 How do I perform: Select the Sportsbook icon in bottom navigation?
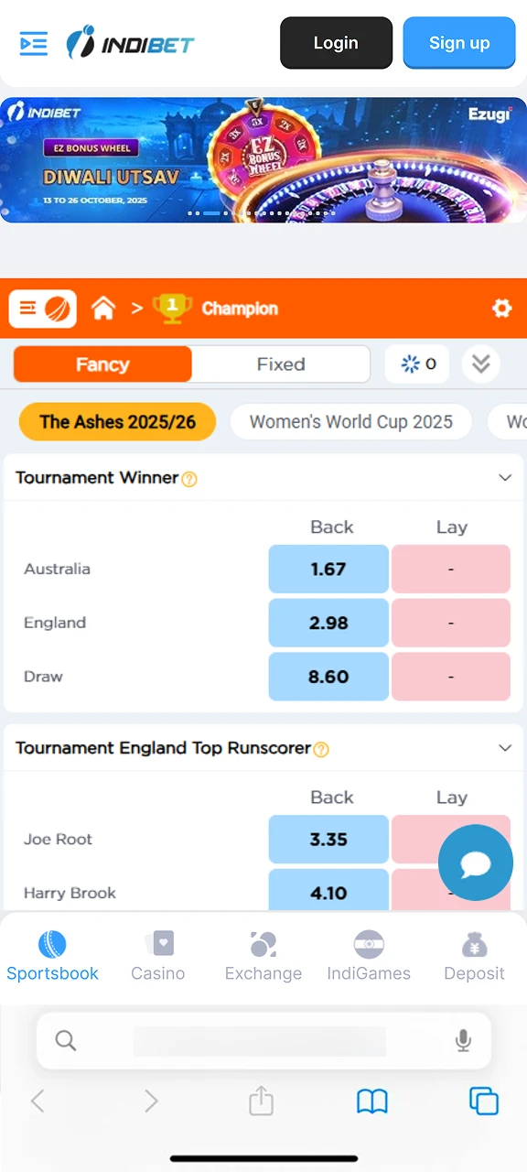52,952
